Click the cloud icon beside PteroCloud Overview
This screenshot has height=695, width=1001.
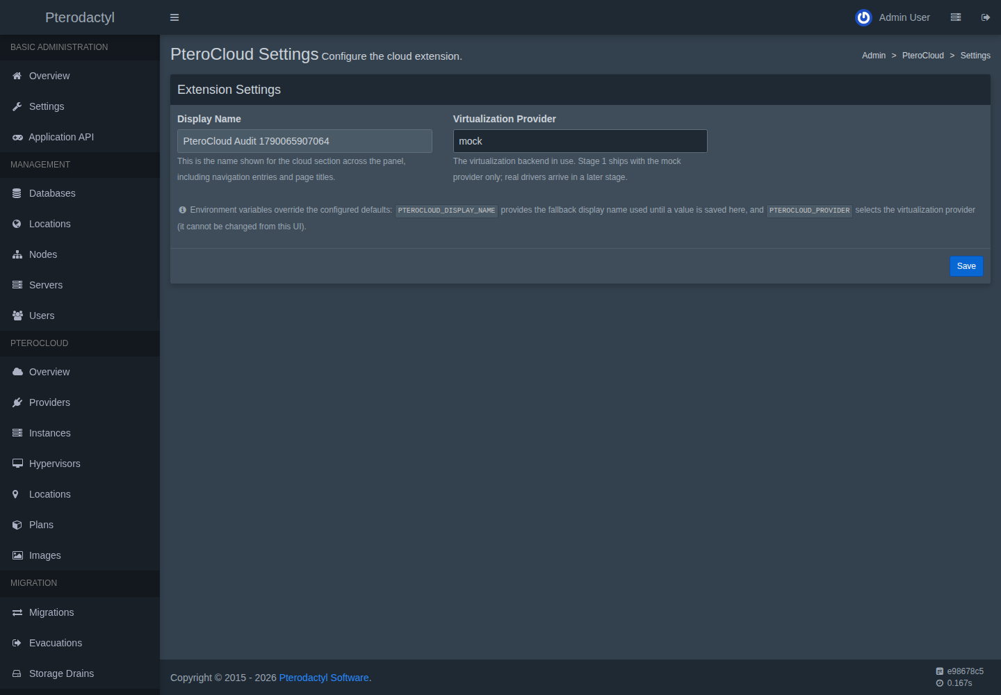point(17,372)
